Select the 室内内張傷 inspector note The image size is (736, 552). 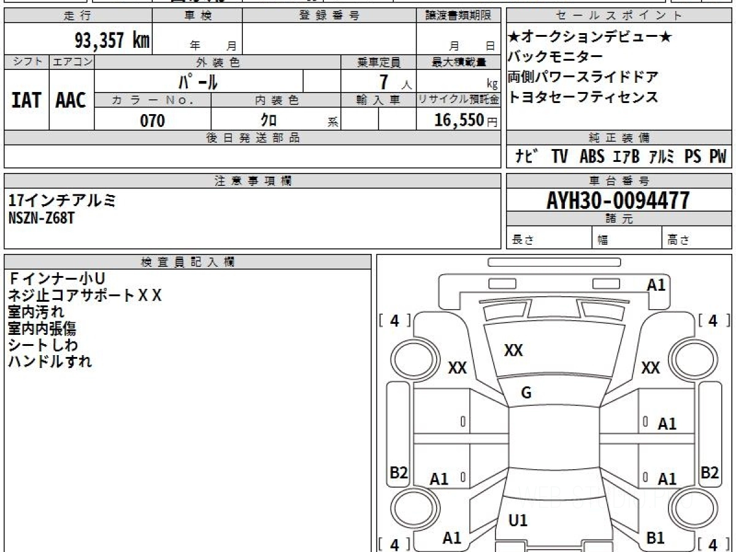(x=42, y=328)
